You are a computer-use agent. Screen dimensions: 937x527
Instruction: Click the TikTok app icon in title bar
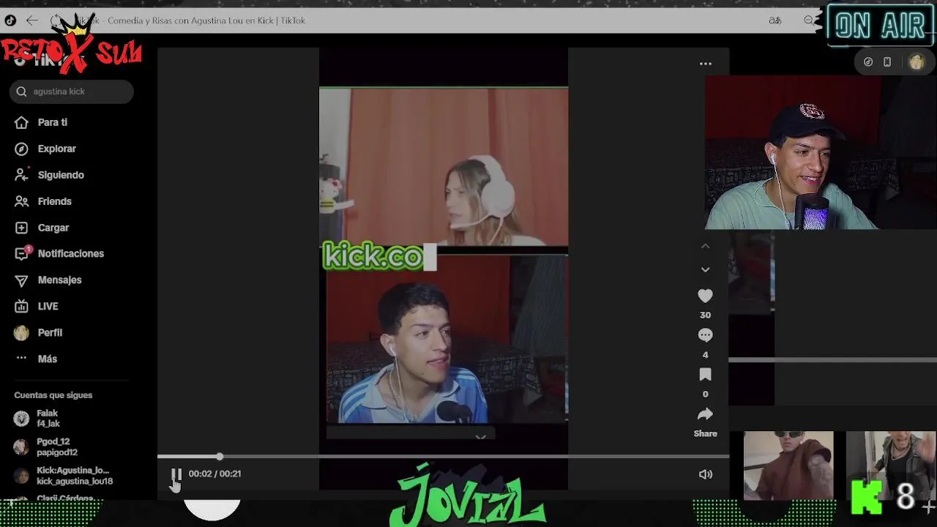click(10, 20)
